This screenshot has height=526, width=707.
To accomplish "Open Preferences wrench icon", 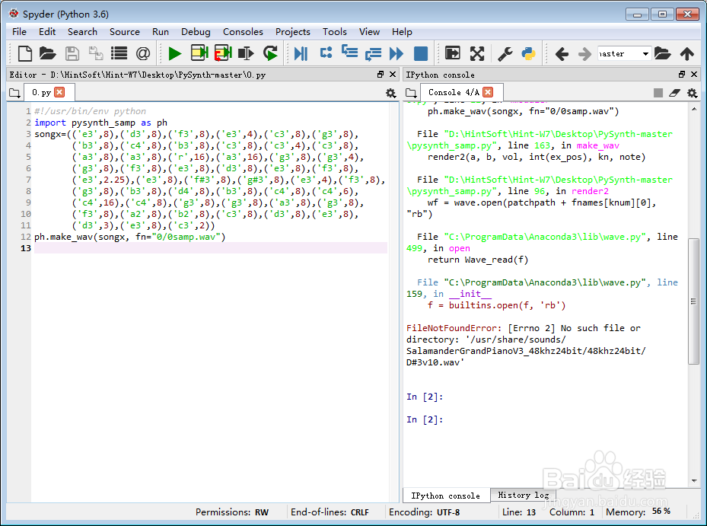I will (505, 54).
